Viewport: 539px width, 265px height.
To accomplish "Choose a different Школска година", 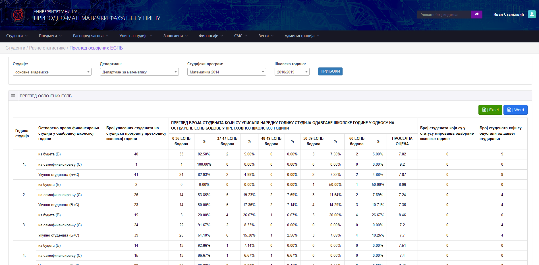I will pyautogui.click(x=292, y=72).
